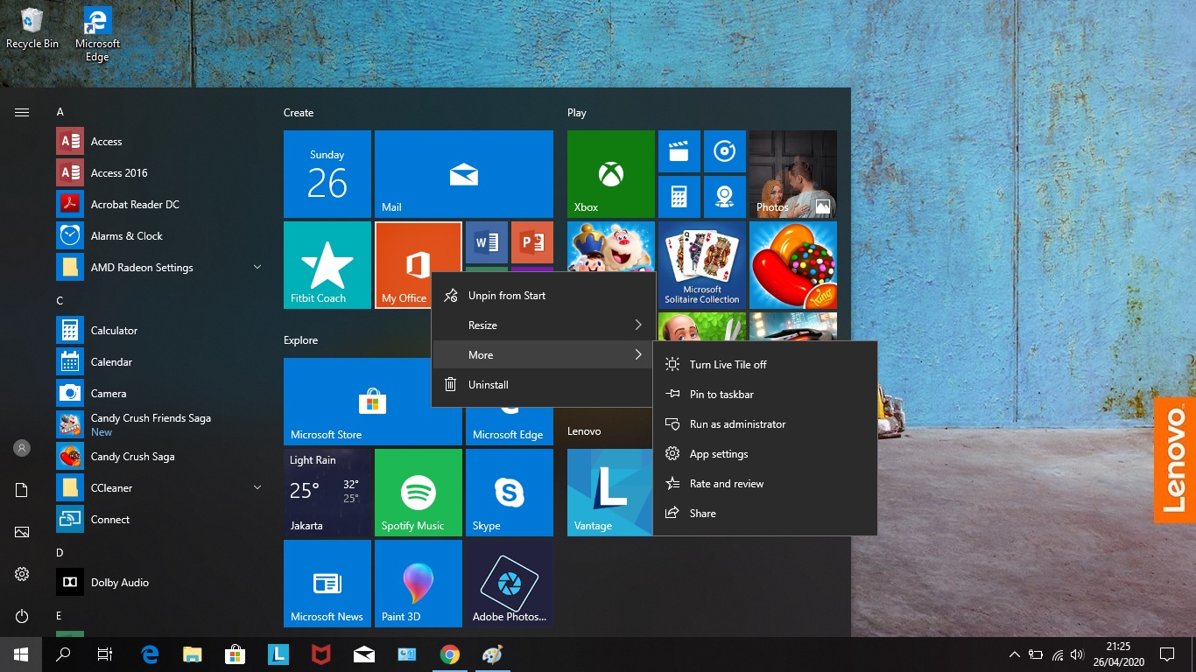
Task: Open Dolby Audio app
Action: coord(159,582)
